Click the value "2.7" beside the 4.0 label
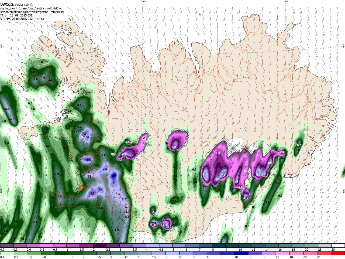The width and height of the screenshot is (345, 259). point(50,80)
